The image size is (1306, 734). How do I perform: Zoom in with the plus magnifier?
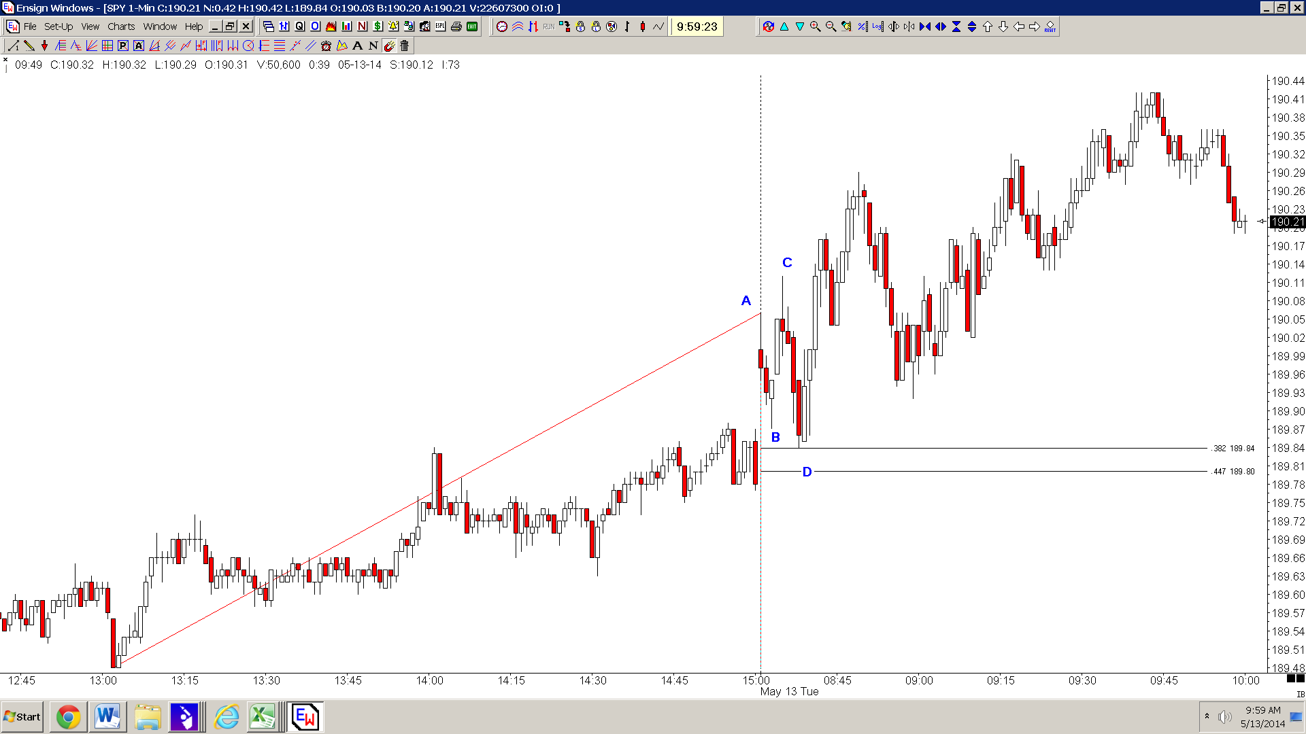coord(816,27)
